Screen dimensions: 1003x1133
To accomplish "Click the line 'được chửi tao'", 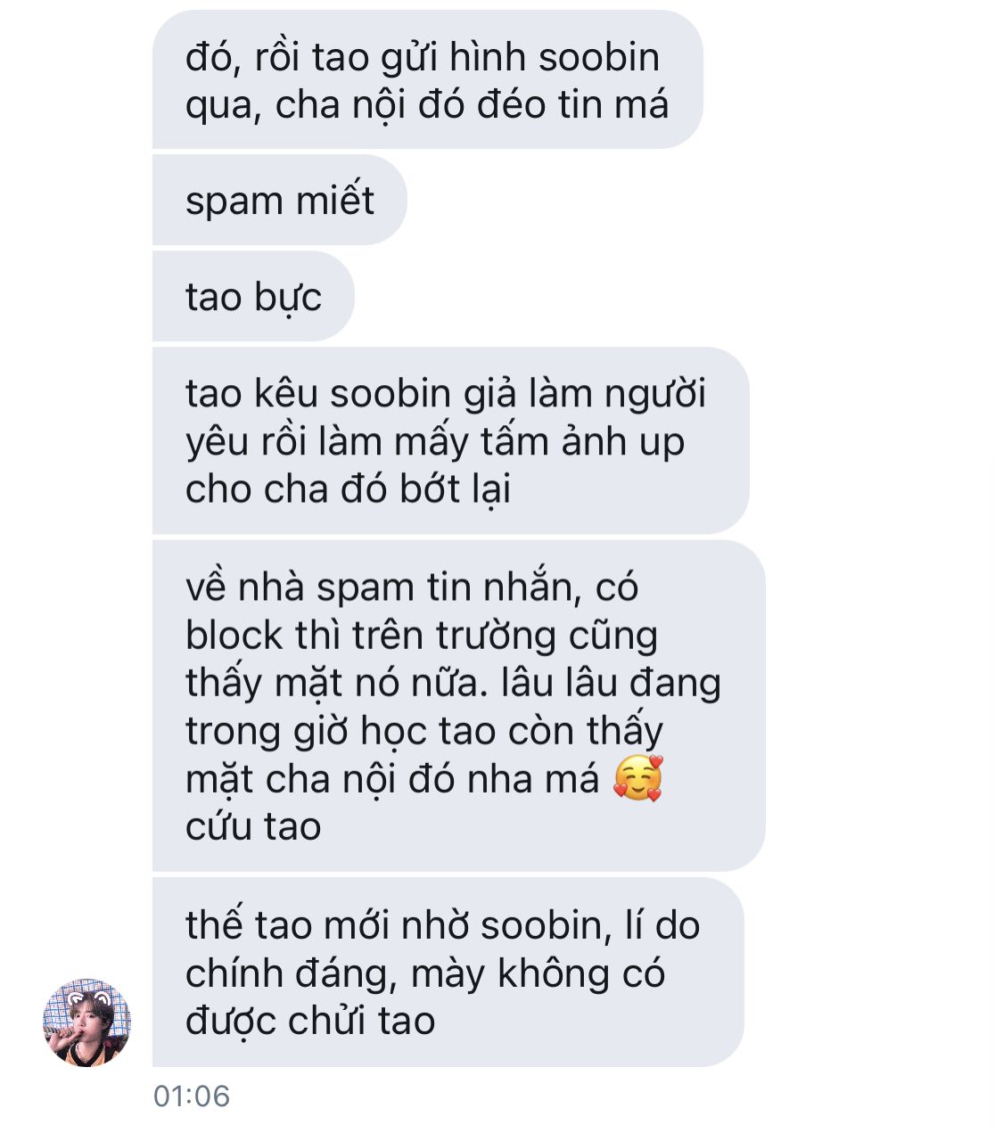I will tap(310, 1021).
